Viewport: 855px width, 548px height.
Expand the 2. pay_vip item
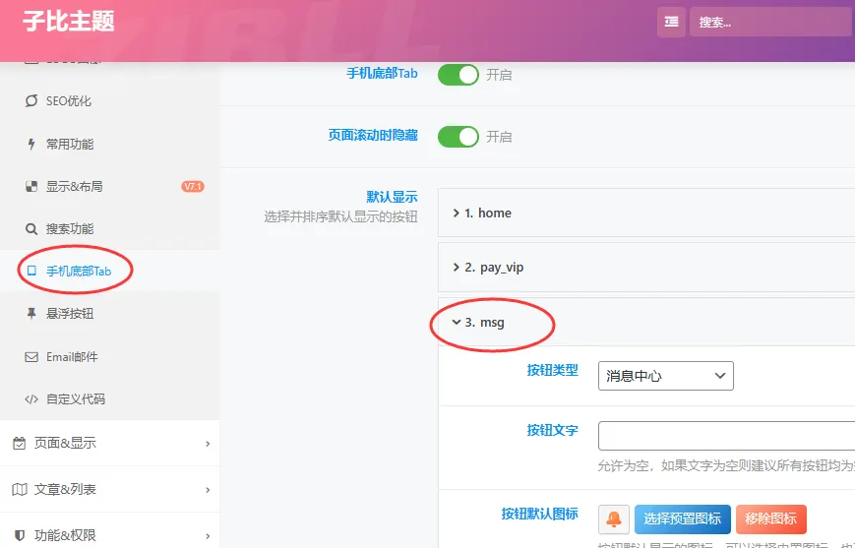646,268
